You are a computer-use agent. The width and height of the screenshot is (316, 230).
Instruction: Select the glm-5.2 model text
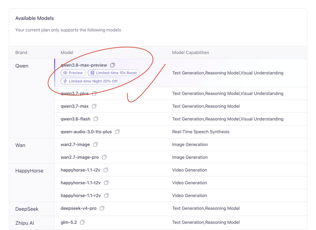coord(69,222)
